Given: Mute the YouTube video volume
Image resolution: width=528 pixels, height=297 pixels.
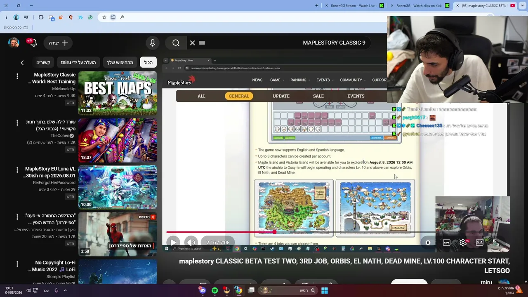Looking at the screenshot, I should (191, 243).
